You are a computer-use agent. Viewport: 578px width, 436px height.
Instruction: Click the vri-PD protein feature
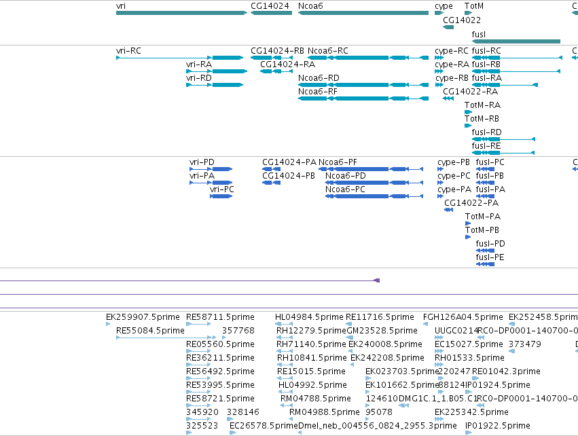click(211, 169)
